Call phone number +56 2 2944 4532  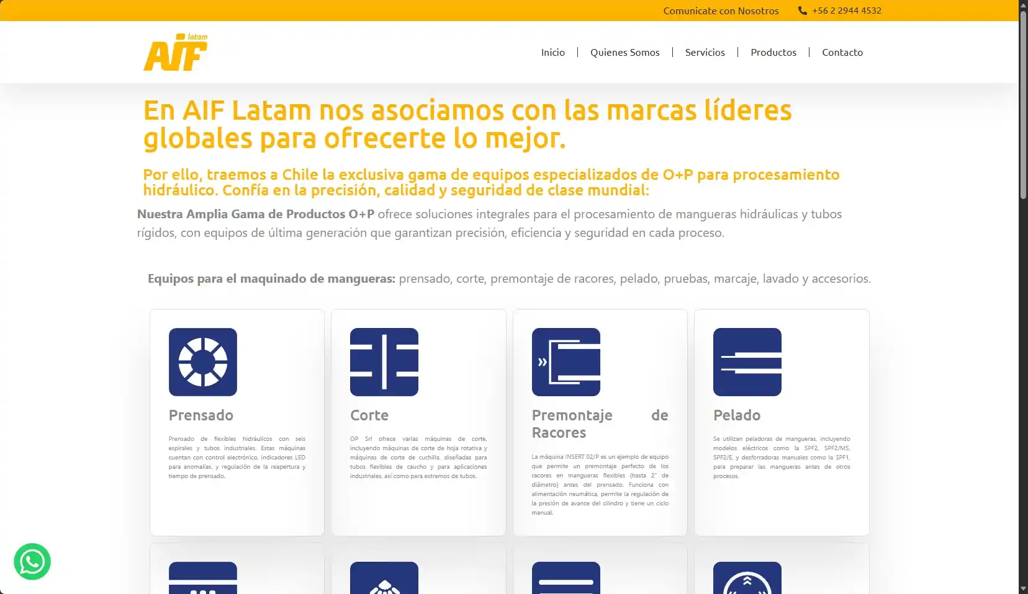[x=847, y=11]
